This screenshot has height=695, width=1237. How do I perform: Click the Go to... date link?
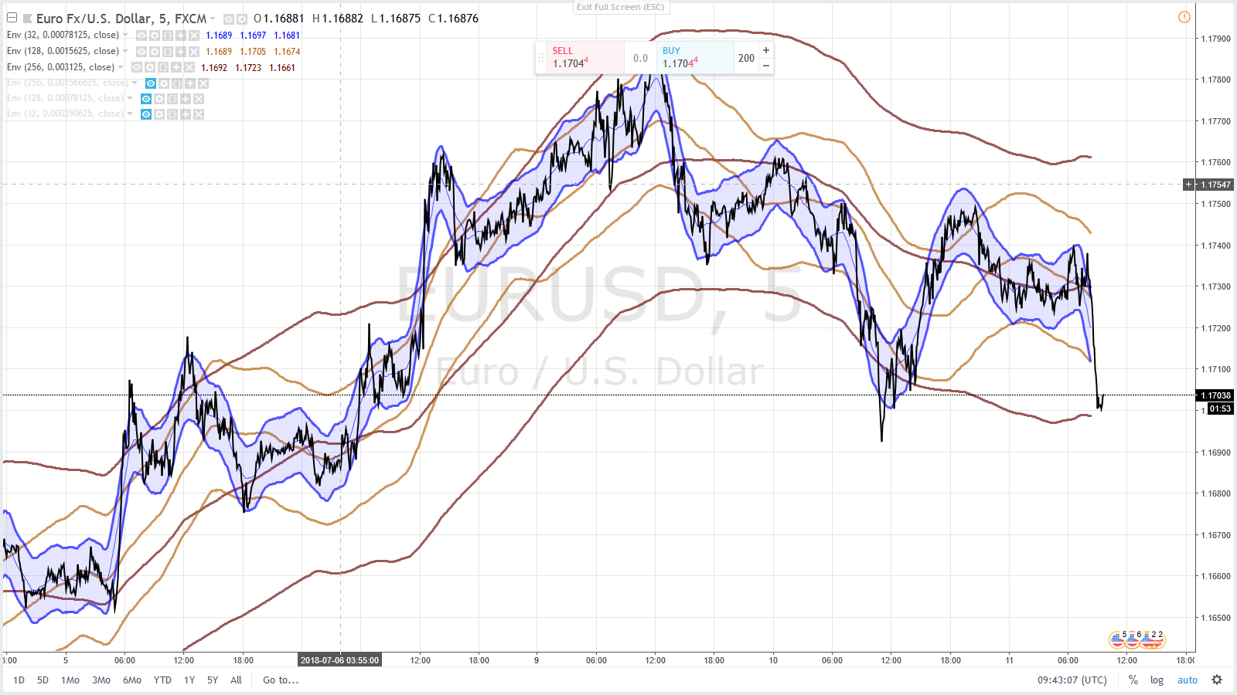pyautogui.click(x=281, y=680)
